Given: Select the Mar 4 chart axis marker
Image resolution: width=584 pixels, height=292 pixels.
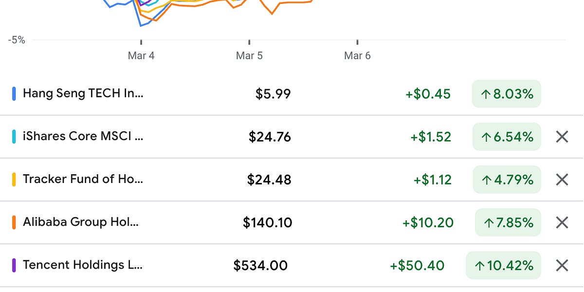Looking at the screenshot, I should pos(141,55).
